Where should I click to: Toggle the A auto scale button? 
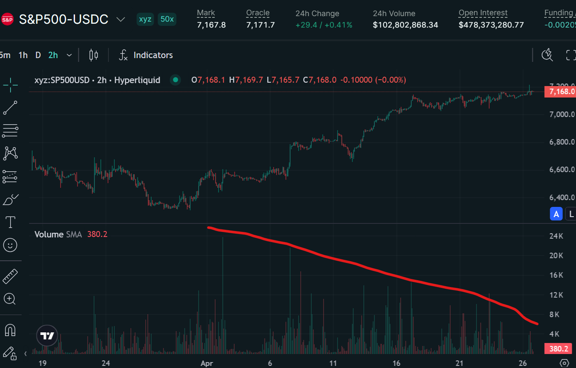557,215
